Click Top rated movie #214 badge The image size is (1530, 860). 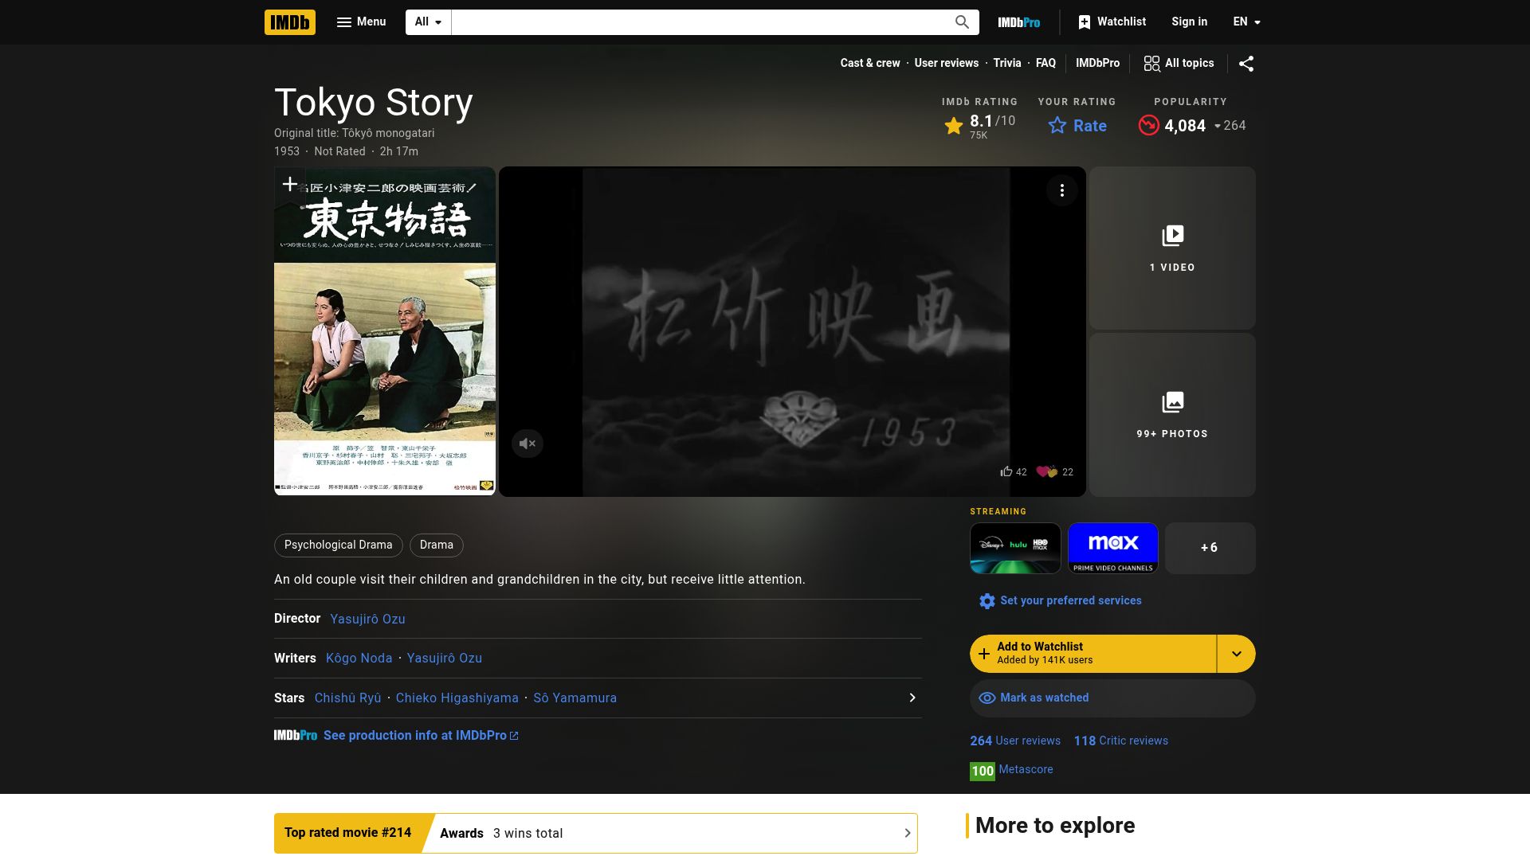pos(347,833)
